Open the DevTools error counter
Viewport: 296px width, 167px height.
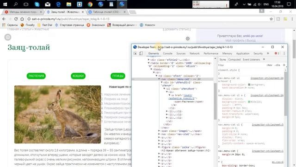(277, 54)
